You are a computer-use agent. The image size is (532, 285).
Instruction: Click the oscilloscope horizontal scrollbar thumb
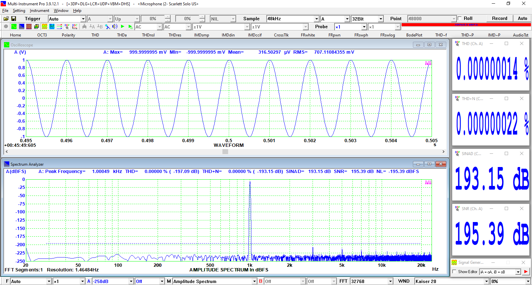tap(225, 151)
